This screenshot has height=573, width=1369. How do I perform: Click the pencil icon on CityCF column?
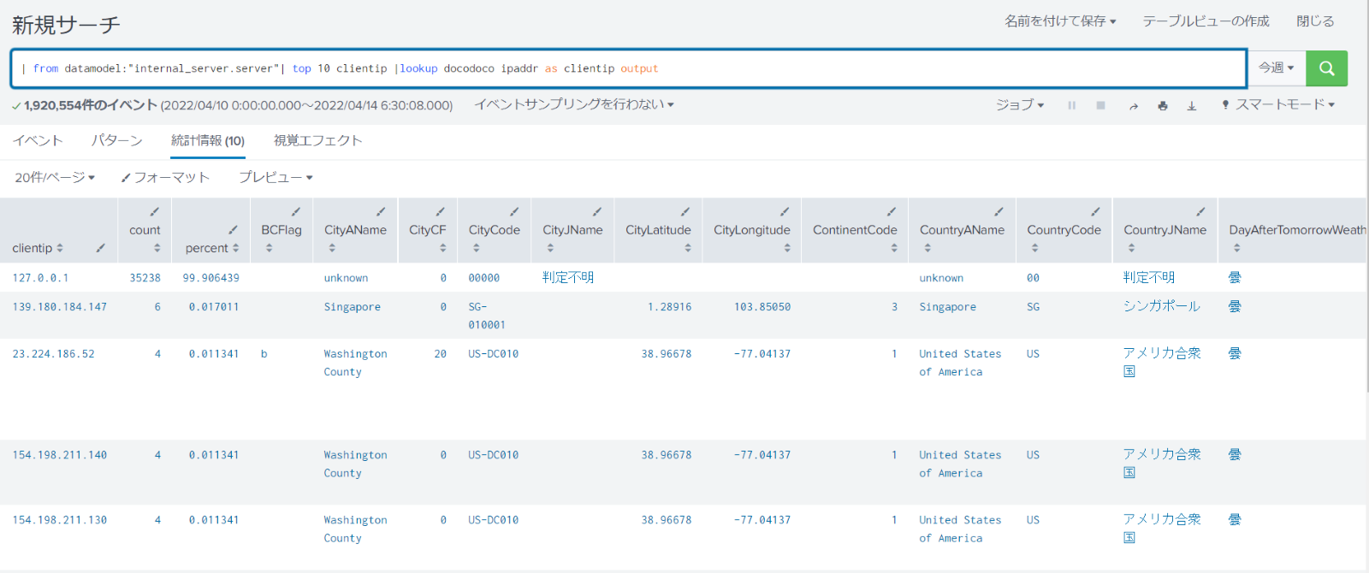click(441, 211)
